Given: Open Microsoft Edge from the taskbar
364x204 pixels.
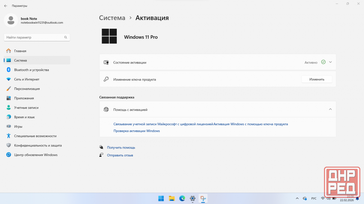Looking at the screenshot, I should click(182, 198).
